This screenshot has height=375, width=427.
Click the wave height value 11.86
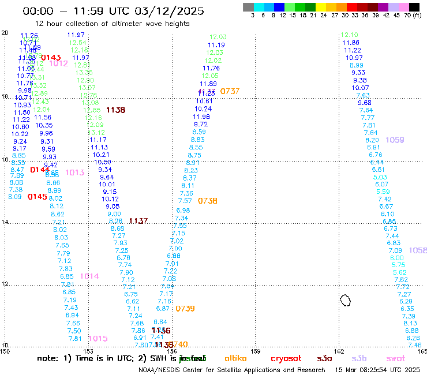tap(351, 43)
